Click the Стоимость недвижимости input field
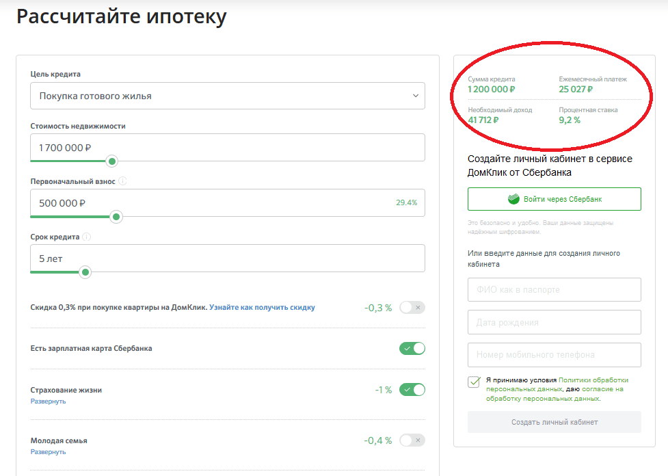The width and height of the screenshot is (668, 476). (x=228, y=148)
